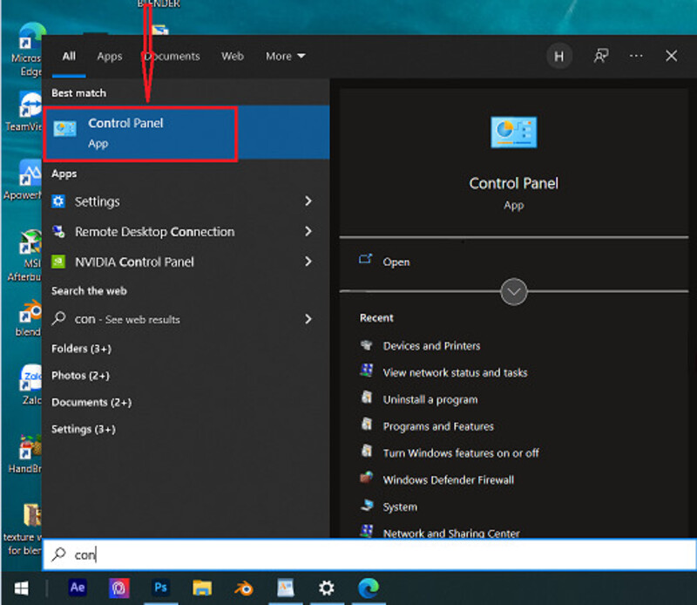Viewport: 697px width, 605px height.
Task: Click the Programs and Features icon
Action: click(366, 424)
